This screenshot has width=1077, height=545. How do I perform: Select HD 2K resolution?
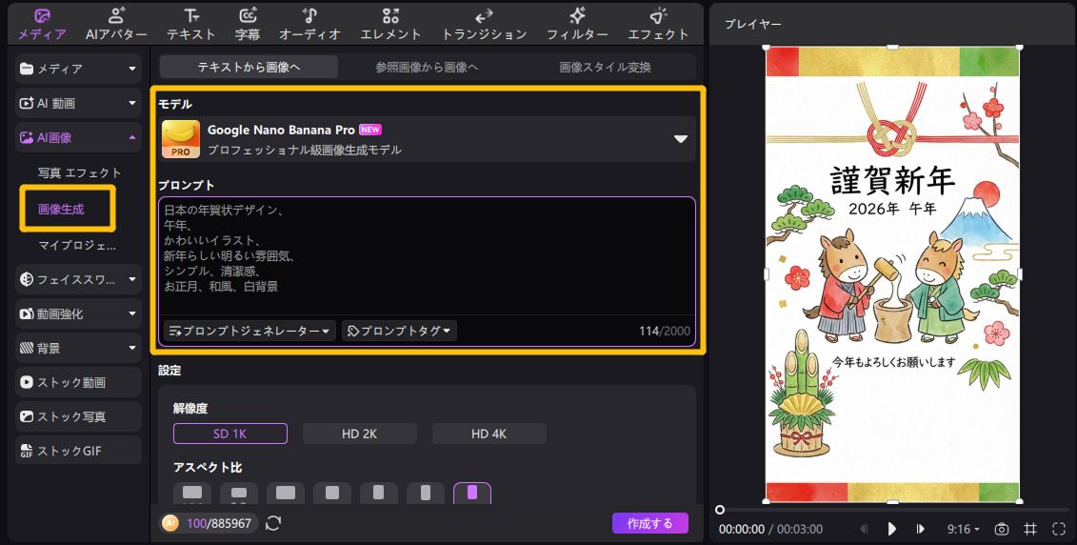pyautogui.click(x=359, y=434)
